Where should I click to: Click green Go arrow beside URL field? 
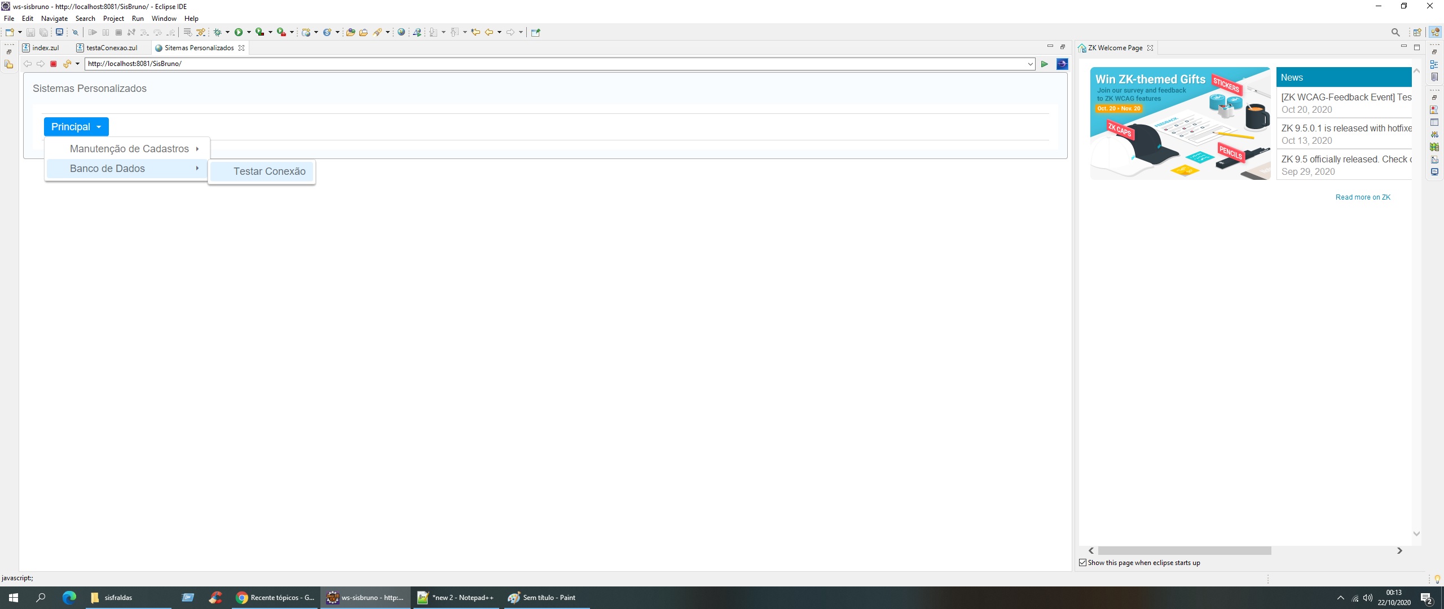point(1044,64)
